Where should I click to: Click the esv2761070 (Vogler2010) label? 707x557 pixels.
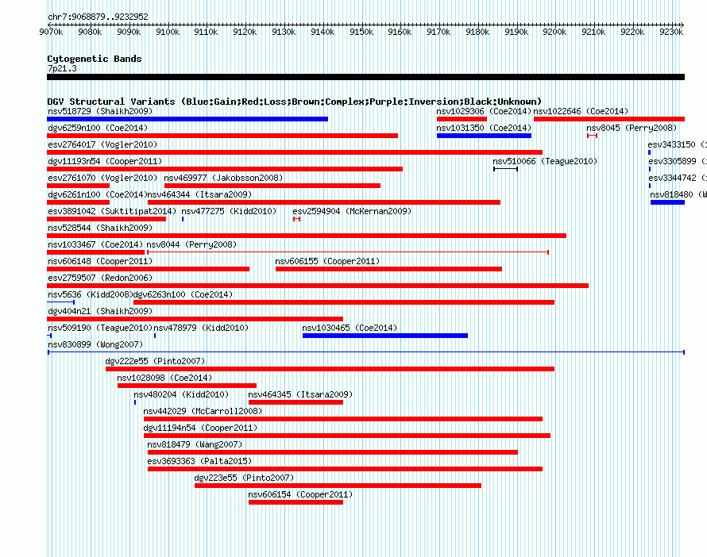102,178
